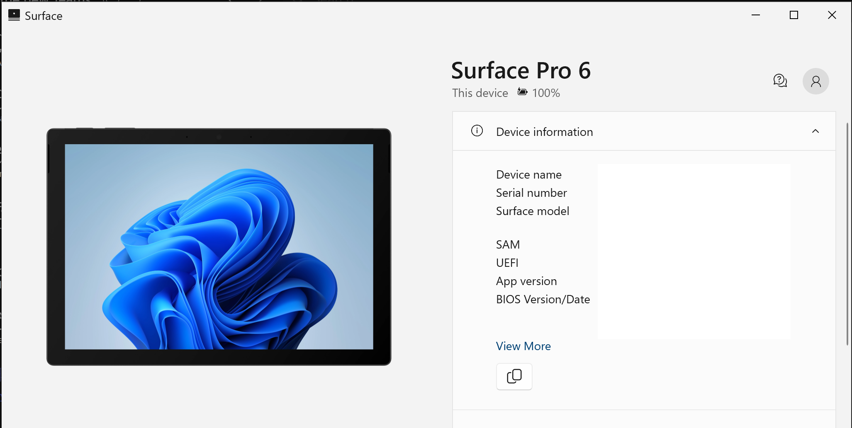This screenshot has width=852, height=428.
Task: Select the UEFI label
Action: click(507, 263)
